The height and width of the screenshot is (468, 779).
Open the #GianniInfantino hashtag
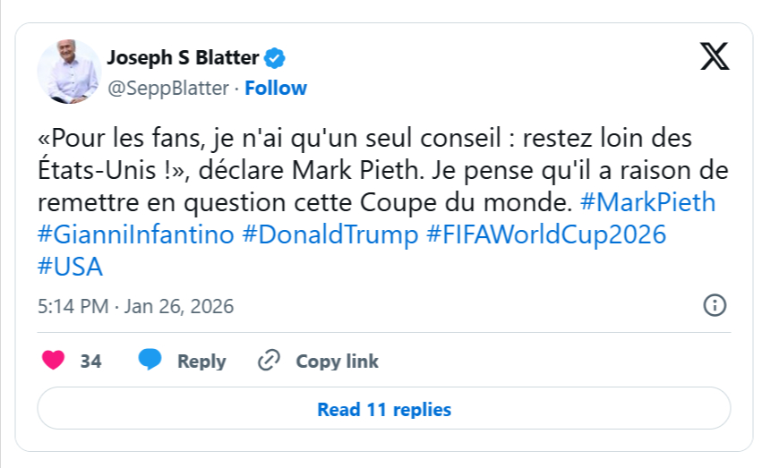(136, 235)
